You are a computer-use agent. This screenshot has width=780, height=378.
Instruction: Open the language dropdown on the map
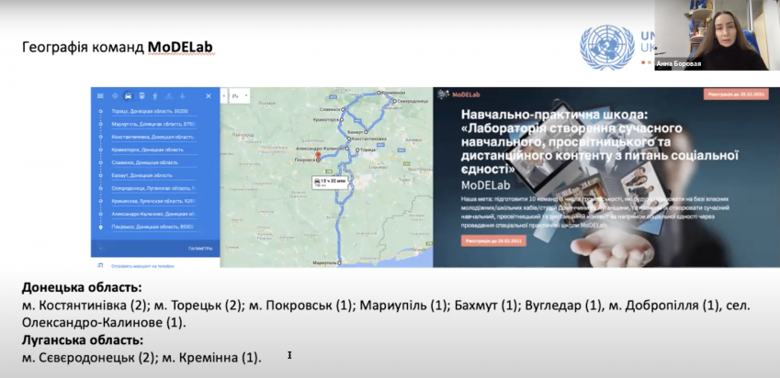239,95
